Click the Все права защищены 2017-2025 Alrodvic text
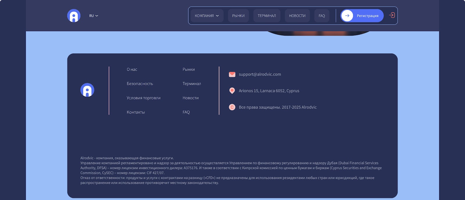This screenshot has height=200, width=465. [x=278, y=107]
